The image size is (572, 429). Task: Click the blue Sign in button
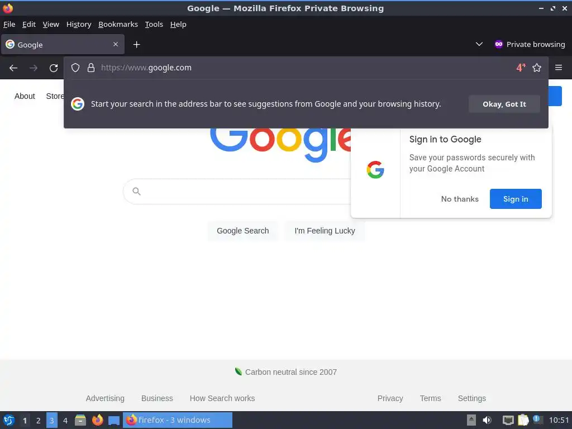click(516, 199)
